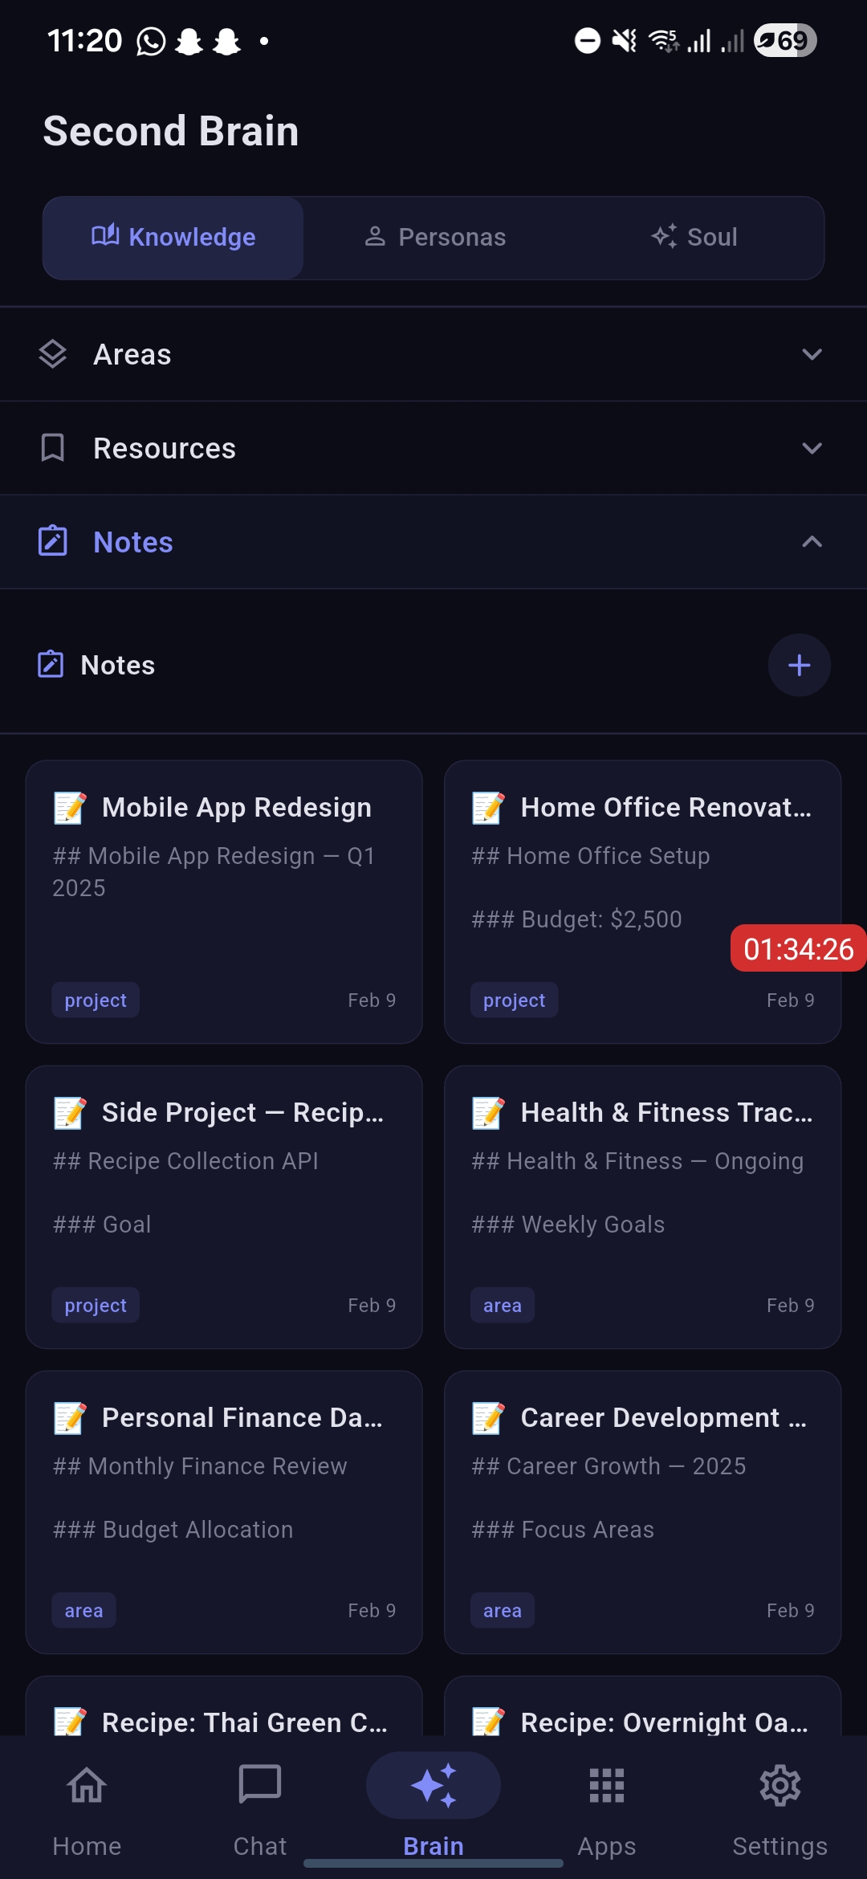
Task: Tap the battery indicator showing 69
Action: click(x=785, y=40)
